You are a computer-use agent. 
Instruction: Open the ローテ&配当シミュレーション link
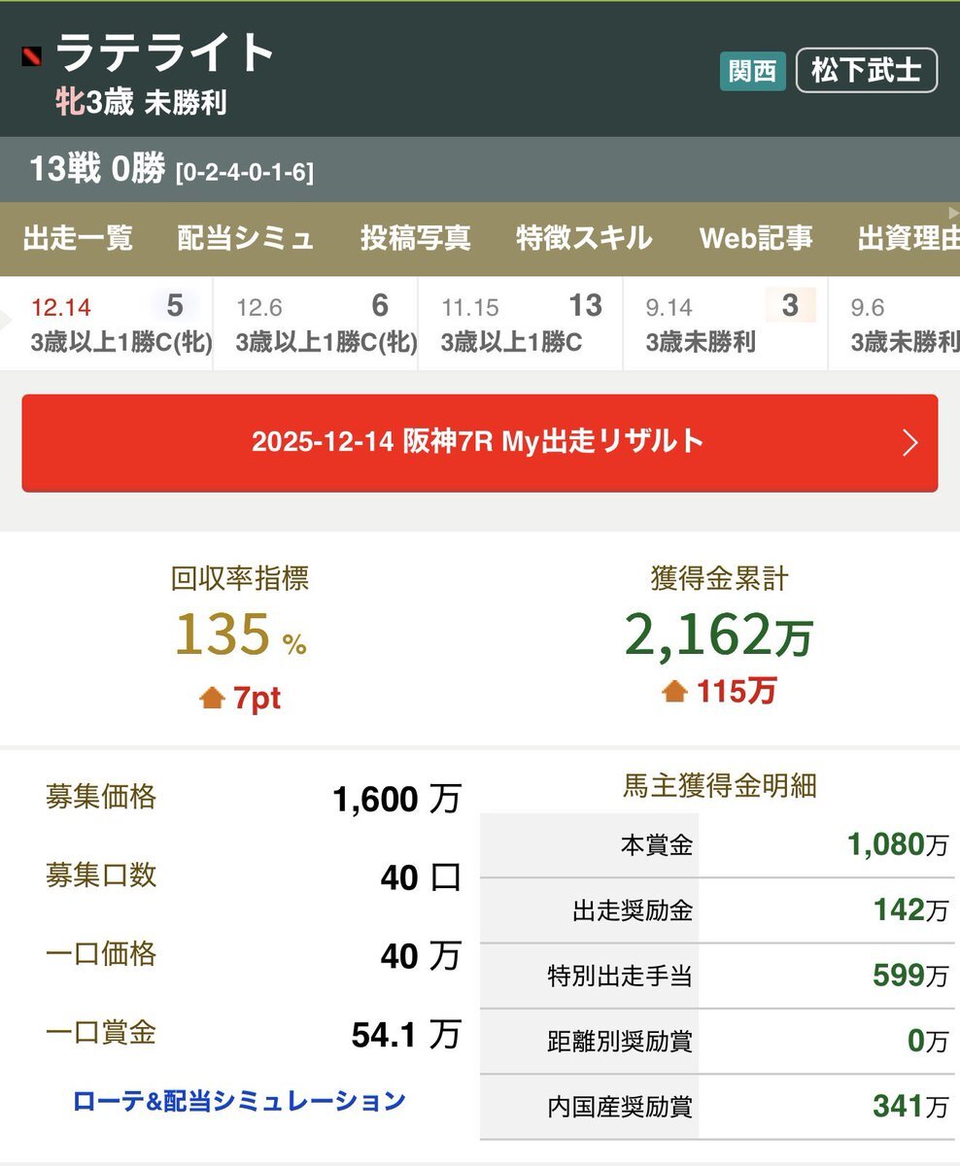coord(239,1101)
